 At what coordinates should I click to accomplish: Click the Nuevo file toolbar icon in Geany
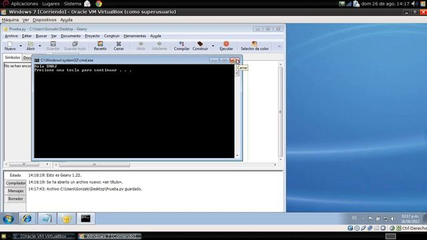coord(10,46)
